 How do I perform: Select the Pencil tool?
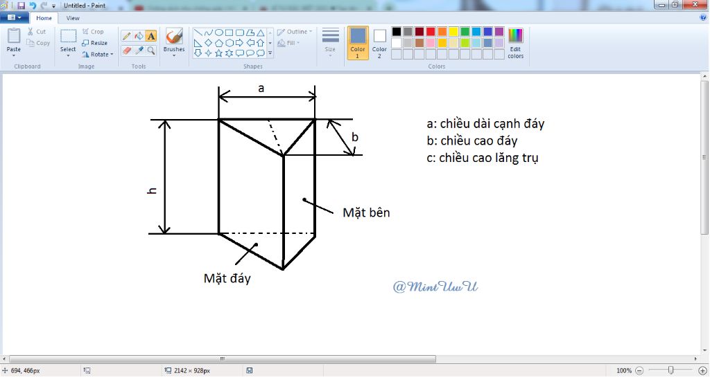tap(127, 36)
